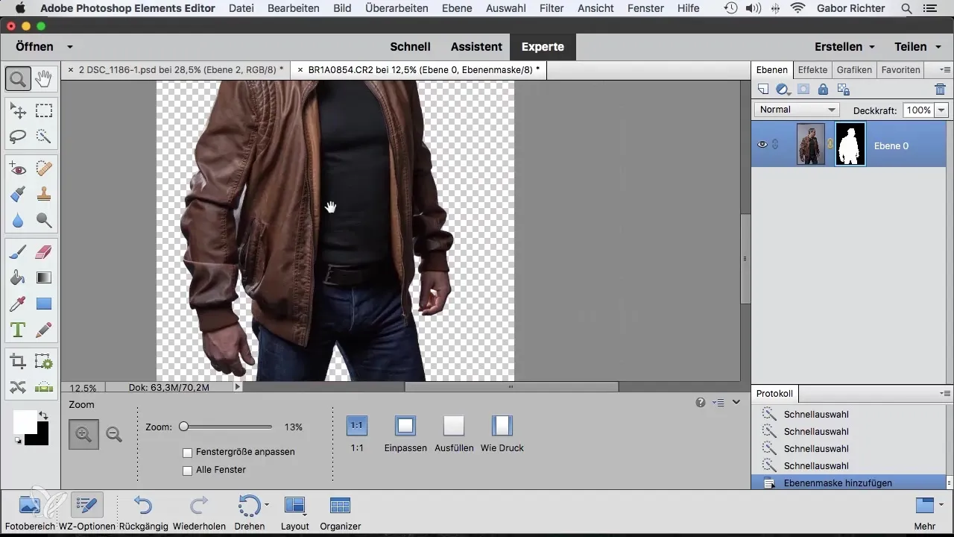Open adjustment layer menu in Ebenen panel
The image size is (954, 537).
783,89
